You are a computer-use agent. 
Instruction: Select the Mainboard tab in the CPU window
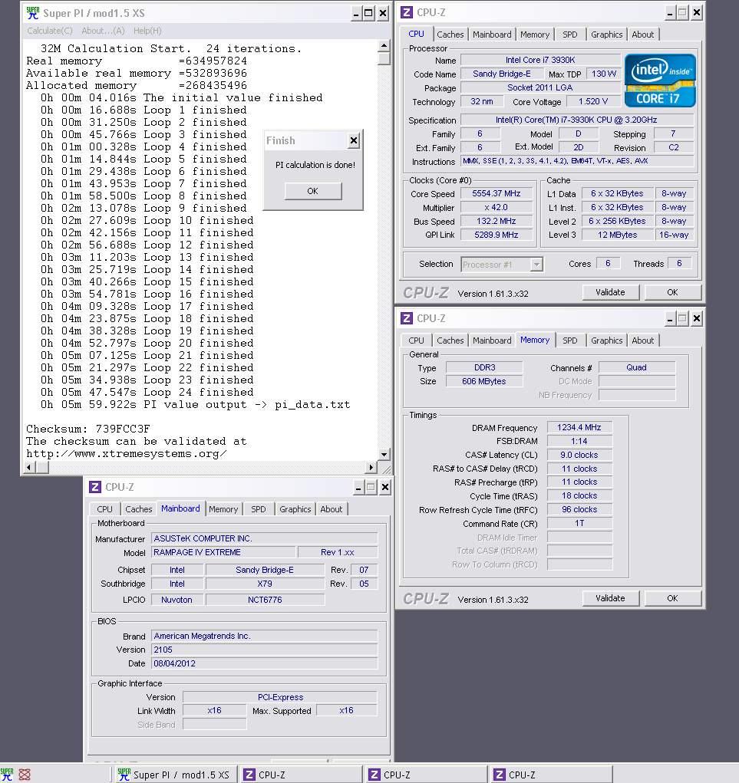coord(492,35)
